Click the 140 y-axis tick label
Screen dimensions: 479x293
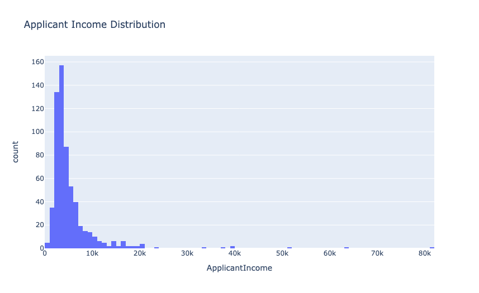[x=38, y=85]
